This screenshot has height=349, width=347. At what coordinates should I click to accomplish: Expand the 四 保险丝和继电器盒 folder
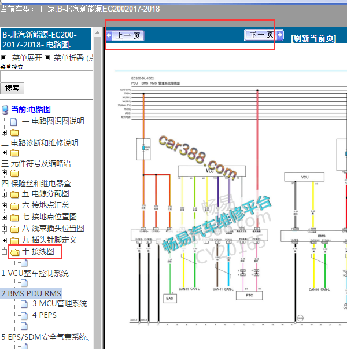(4, 172)
